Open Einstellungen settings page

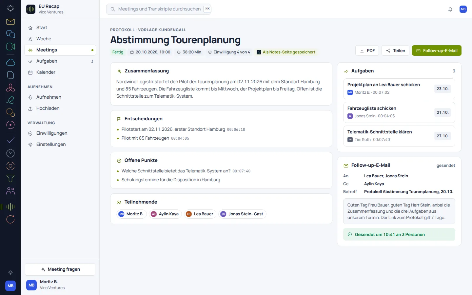pyautogui.click(x=60, y=145)
